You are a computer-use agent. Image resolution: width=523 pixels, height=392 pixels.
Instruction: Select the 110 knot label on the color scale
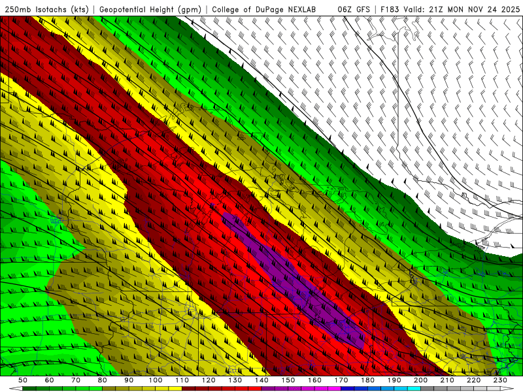[x=182, y=380]
